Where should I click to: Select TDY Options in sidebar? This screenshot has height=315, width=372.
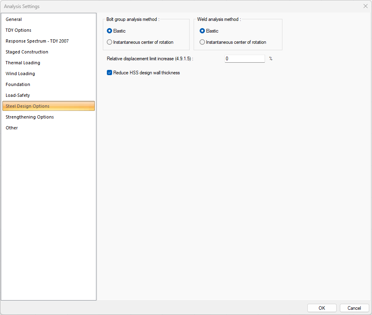click(18, 30)
